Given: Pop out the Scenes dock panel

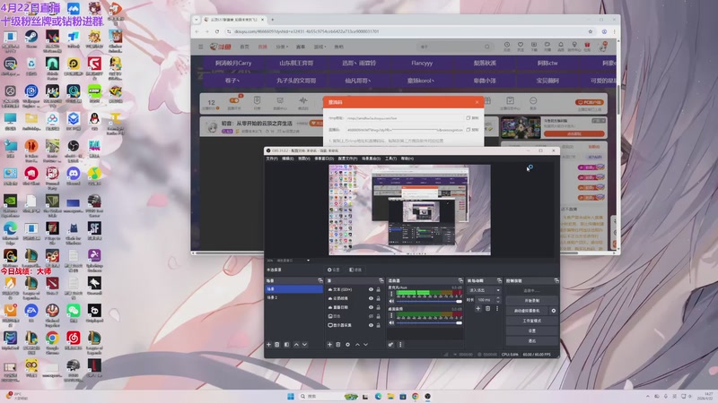Looking at the screenshot, I should (x=320, y=280).
